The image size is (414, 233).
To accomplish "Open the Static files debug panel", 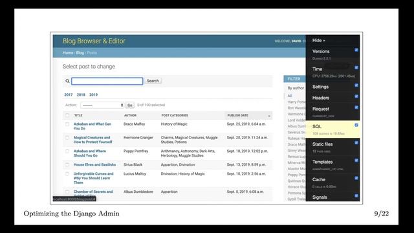I will click(322, 144).
